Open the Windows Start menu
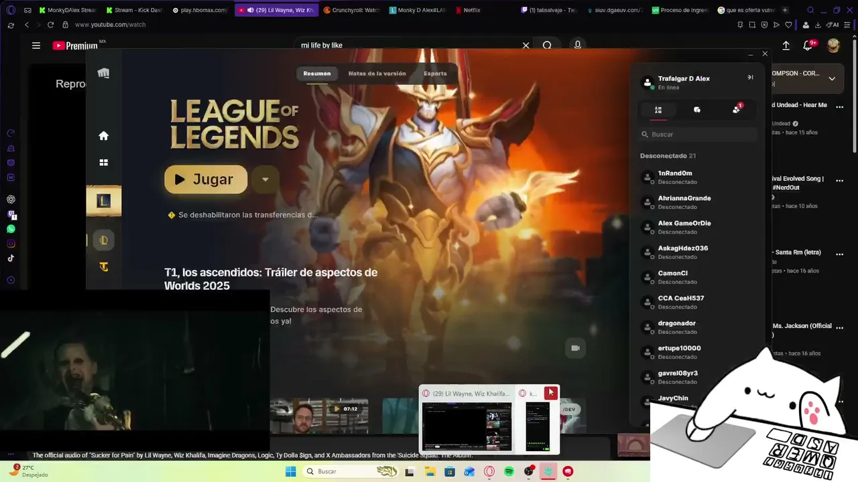Image resolution: width=858 pixels, height=482 pixels. (x=291, y=471)
